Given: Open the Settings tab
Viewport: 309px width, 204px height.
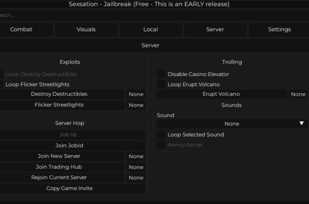Looking at the screenshot, I should pos(279,30).
